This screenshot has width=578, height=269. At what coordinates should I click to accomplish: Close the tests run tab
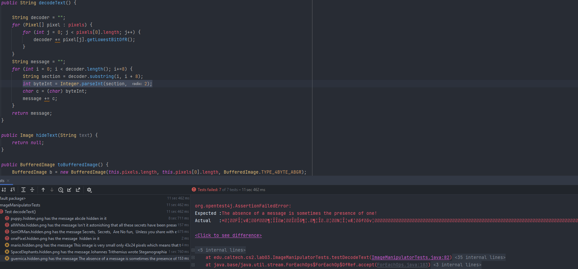click(8, 181)
